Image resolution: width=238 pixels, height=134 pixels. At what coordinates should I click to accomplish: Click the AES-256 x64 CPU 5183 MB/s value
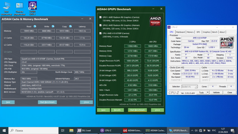point(153,85)
